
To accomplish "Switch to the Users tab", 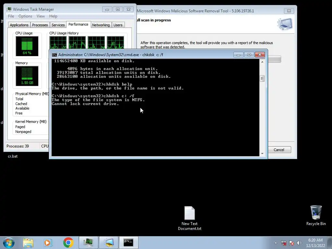I will [118, 25].
